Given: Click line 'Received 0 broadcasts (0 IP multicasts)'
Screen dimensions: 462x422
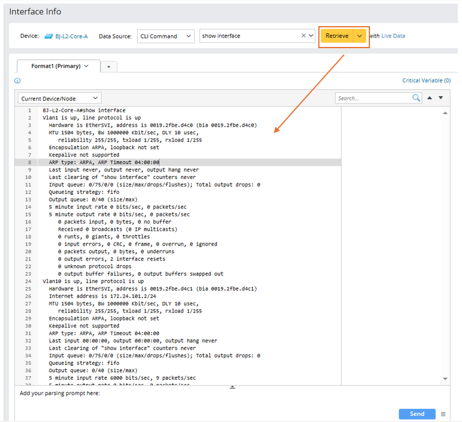Looking at the screenshot, I should pyautogui.click(x=118, y=229).
